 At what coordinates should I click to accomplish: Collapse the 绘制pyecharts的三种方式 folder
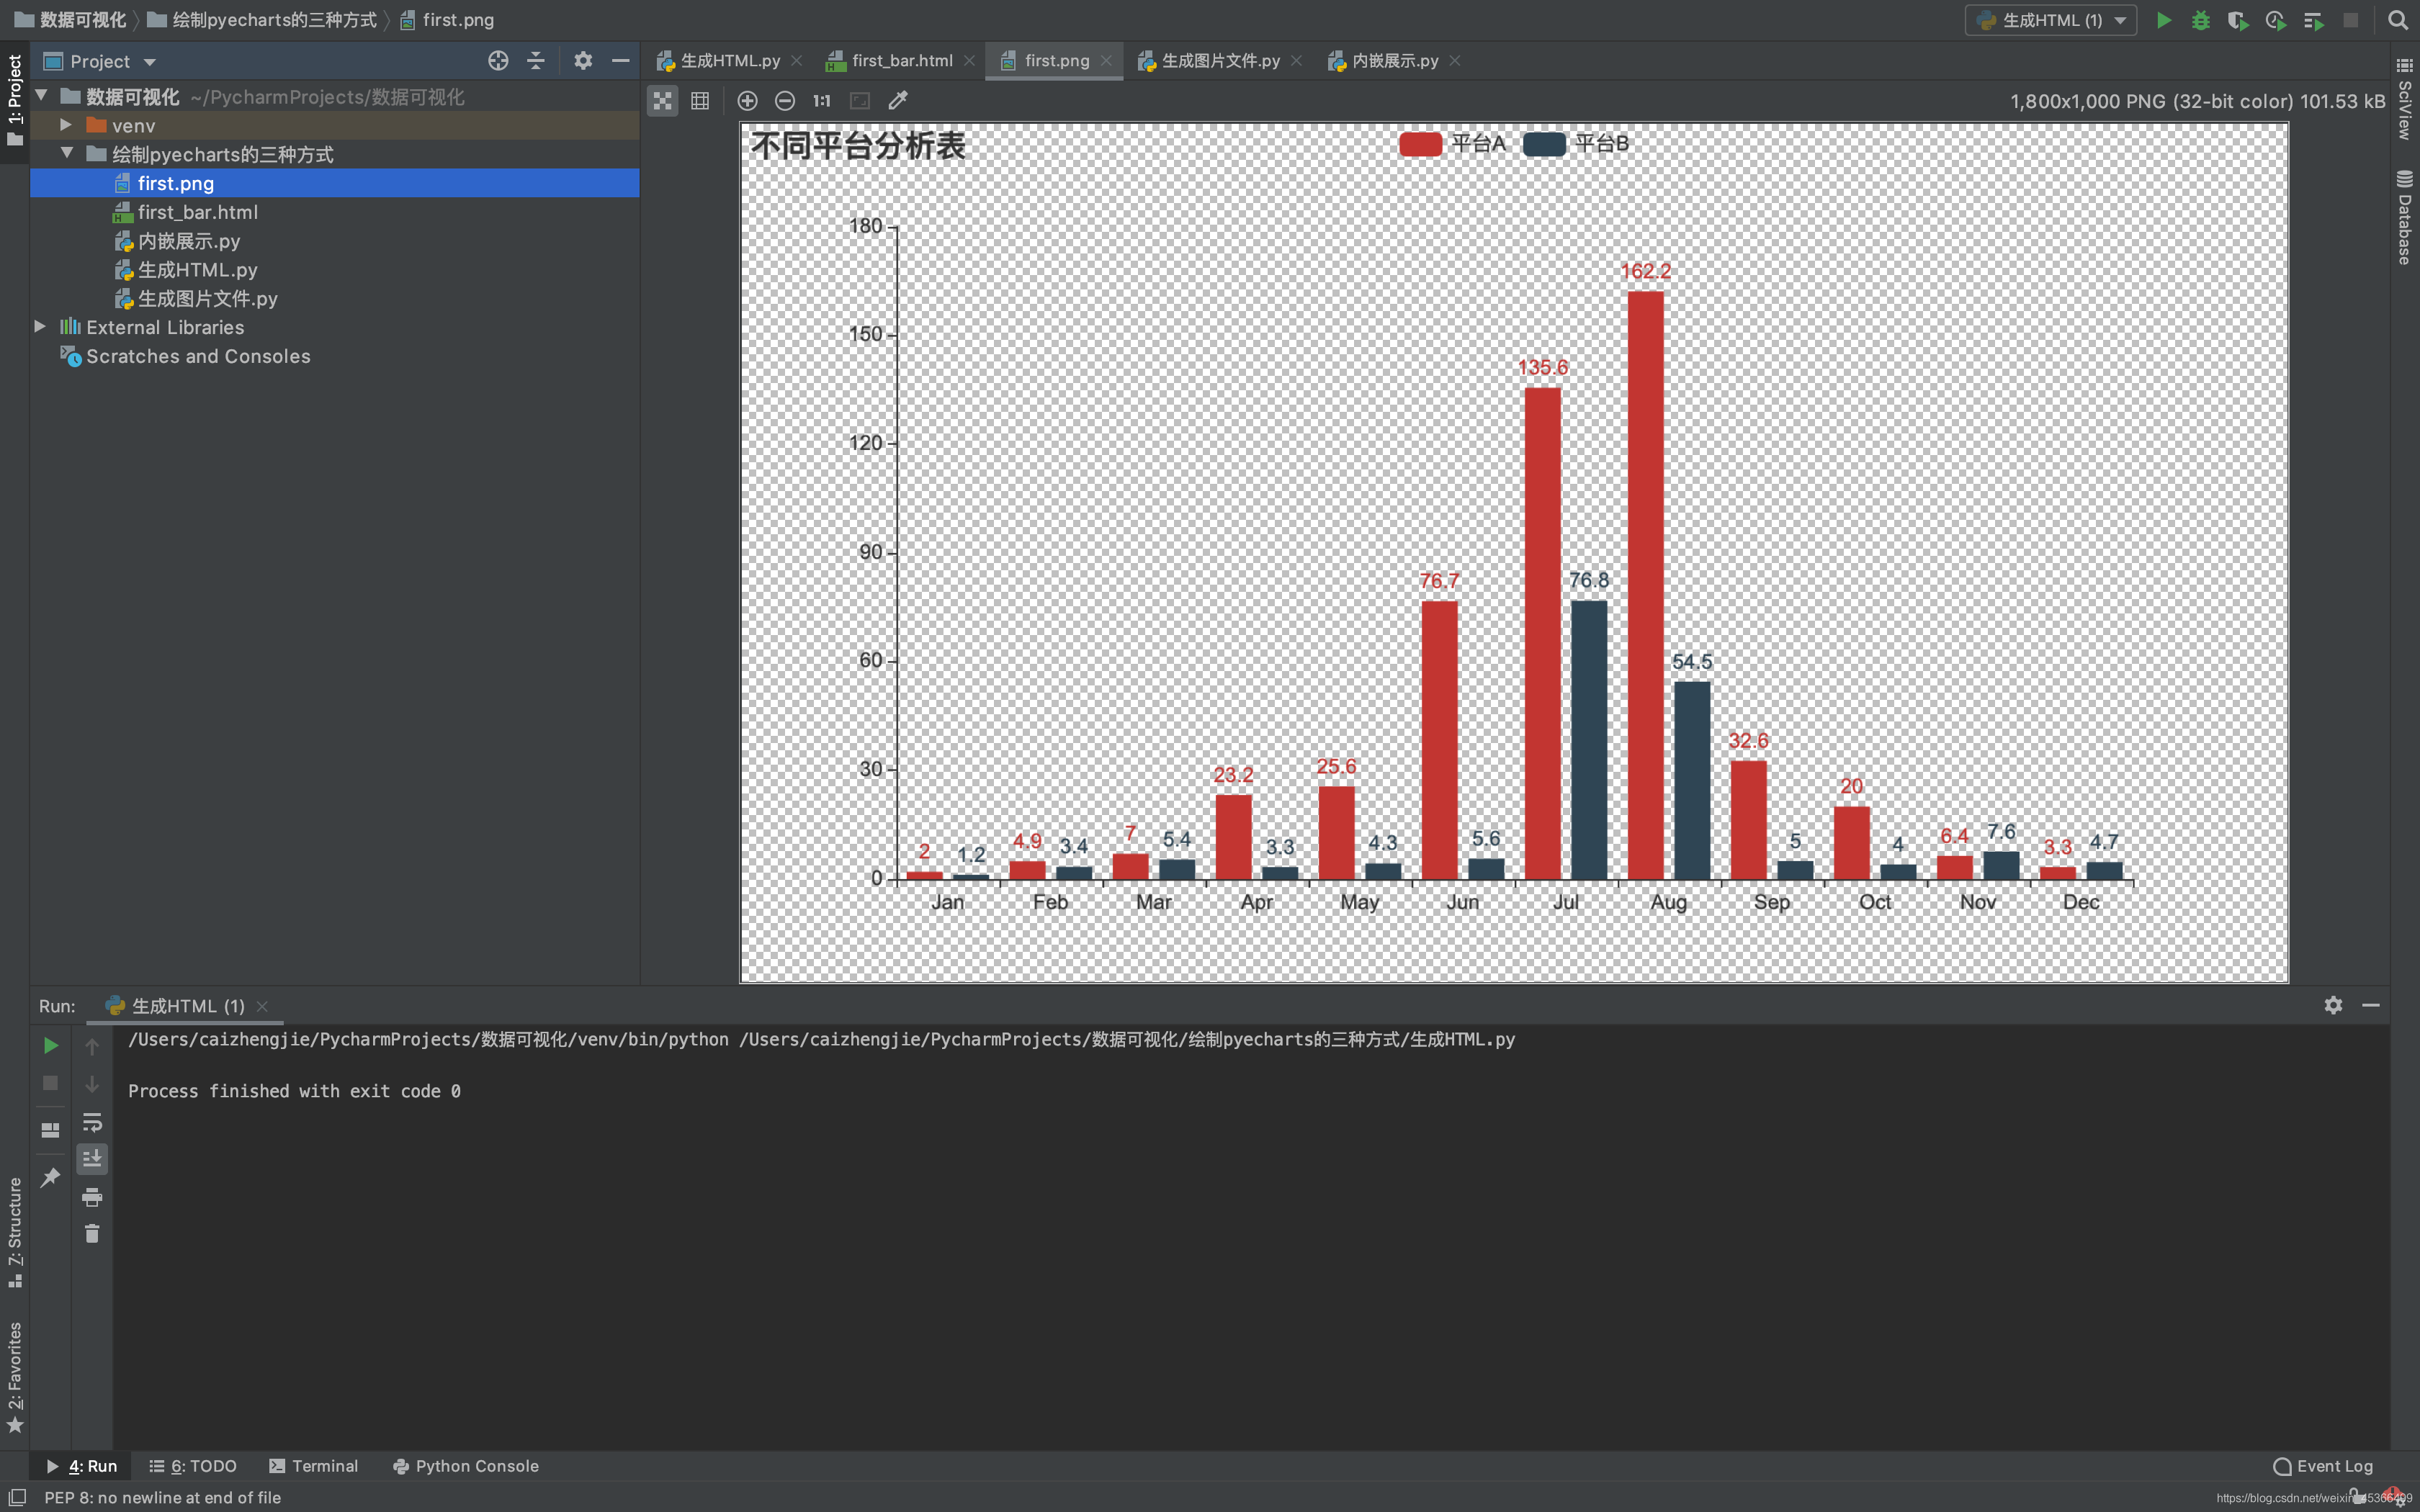point(66,154)
